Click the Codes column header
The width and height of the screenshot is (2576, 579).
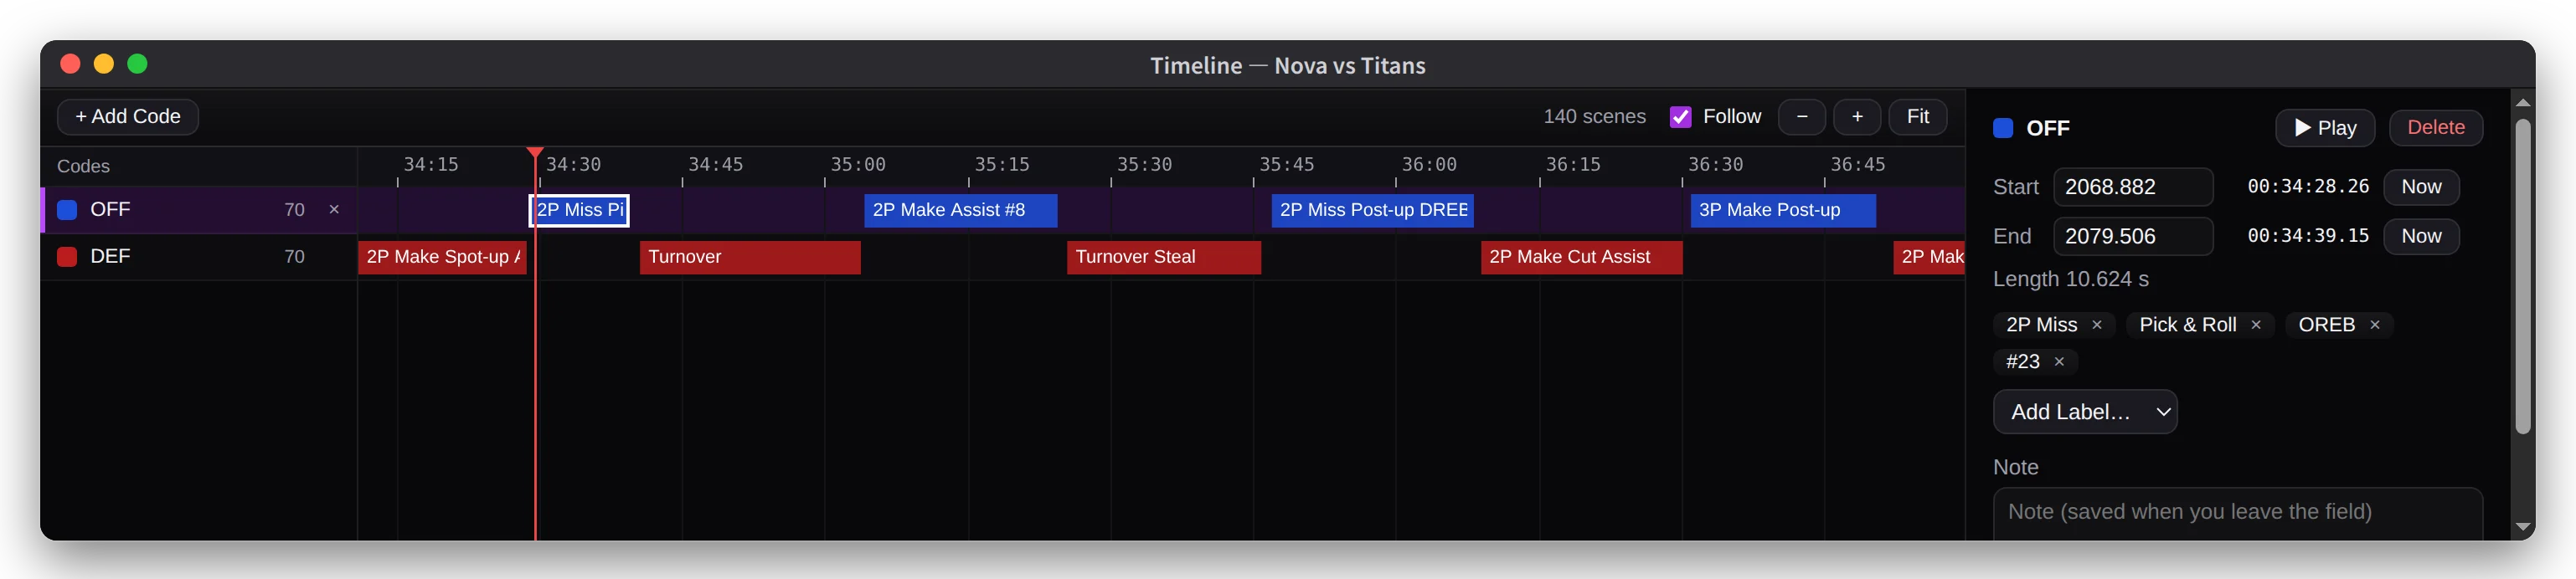click(83, 167)
